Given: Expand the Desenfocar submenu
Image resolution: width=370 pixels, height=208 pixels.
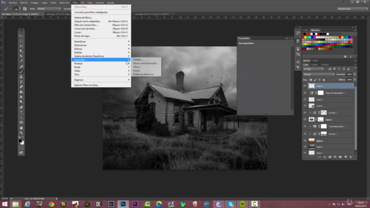Looking at the screenshot, I should (101, 42).
